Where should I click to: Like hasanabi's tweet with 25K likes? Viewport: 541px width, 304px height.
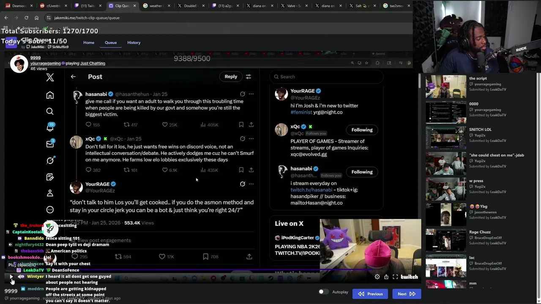coord(165,125)
